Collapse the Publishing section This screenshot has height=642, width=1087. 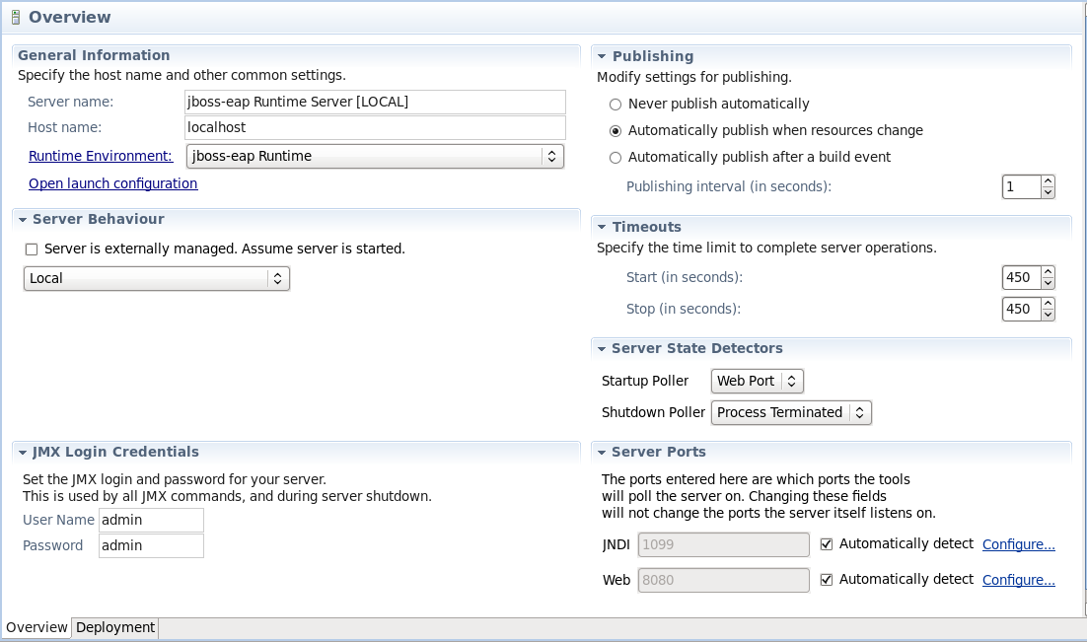602,56
